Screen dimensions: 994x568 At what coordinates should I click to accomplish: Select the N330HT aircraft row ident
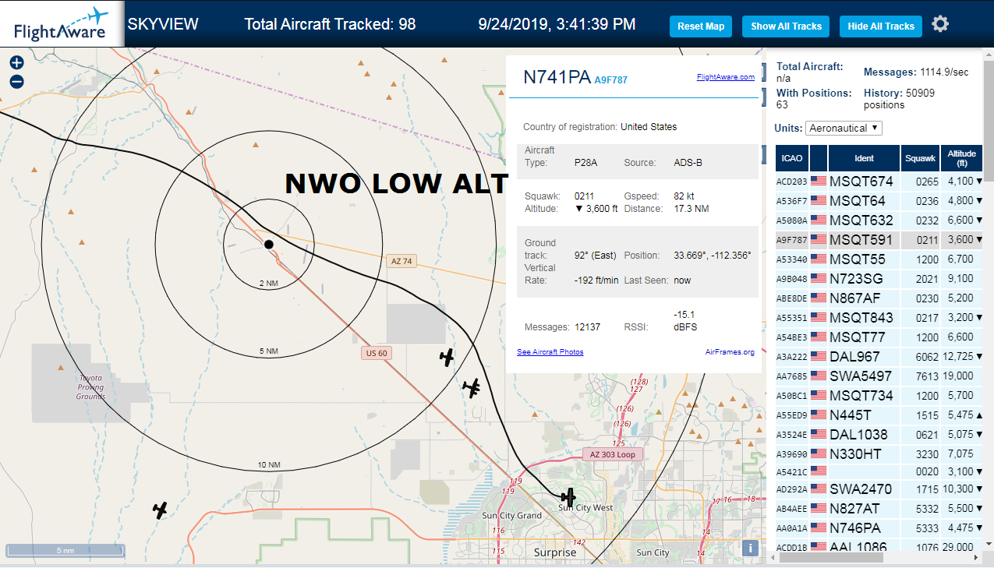tap(856, 453)
